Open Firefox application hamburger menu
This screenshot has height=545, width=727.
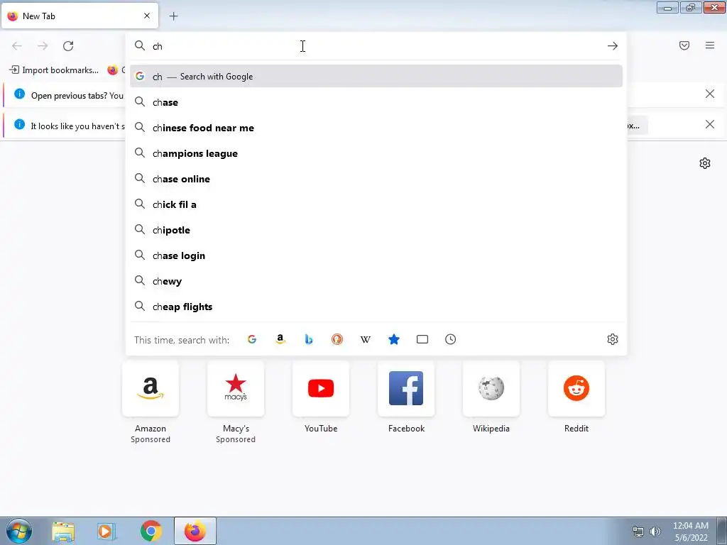(x=710, y=45)
